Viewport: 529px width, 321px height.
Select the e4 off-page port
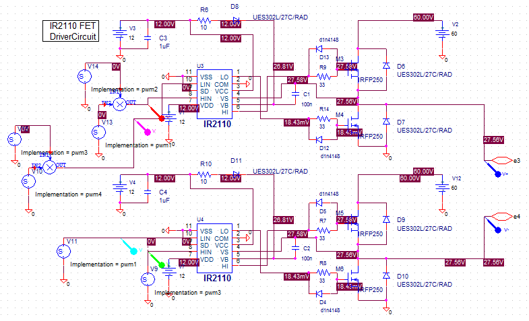502,217
